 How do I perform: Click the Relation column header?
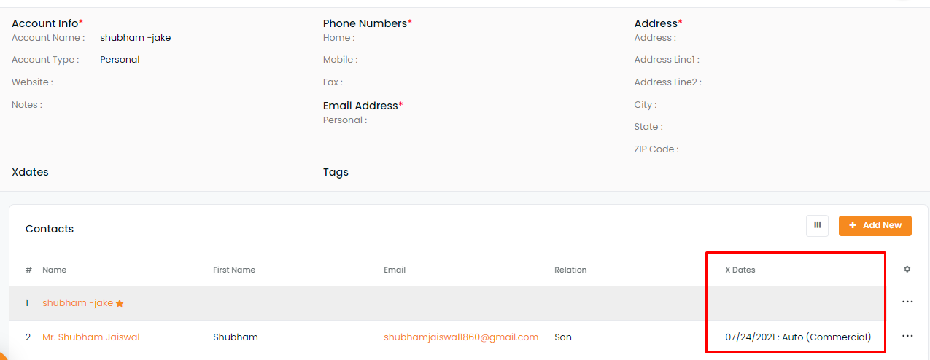[570, 270]
